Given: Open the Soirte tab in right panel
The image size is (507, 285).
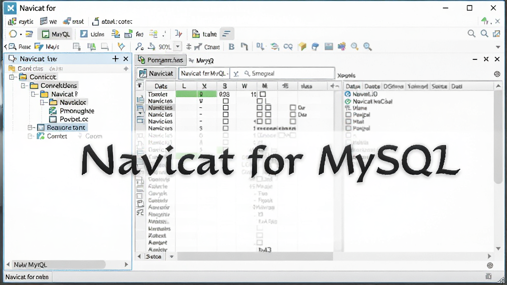Looking at the screenshot, I should point(440,86).
